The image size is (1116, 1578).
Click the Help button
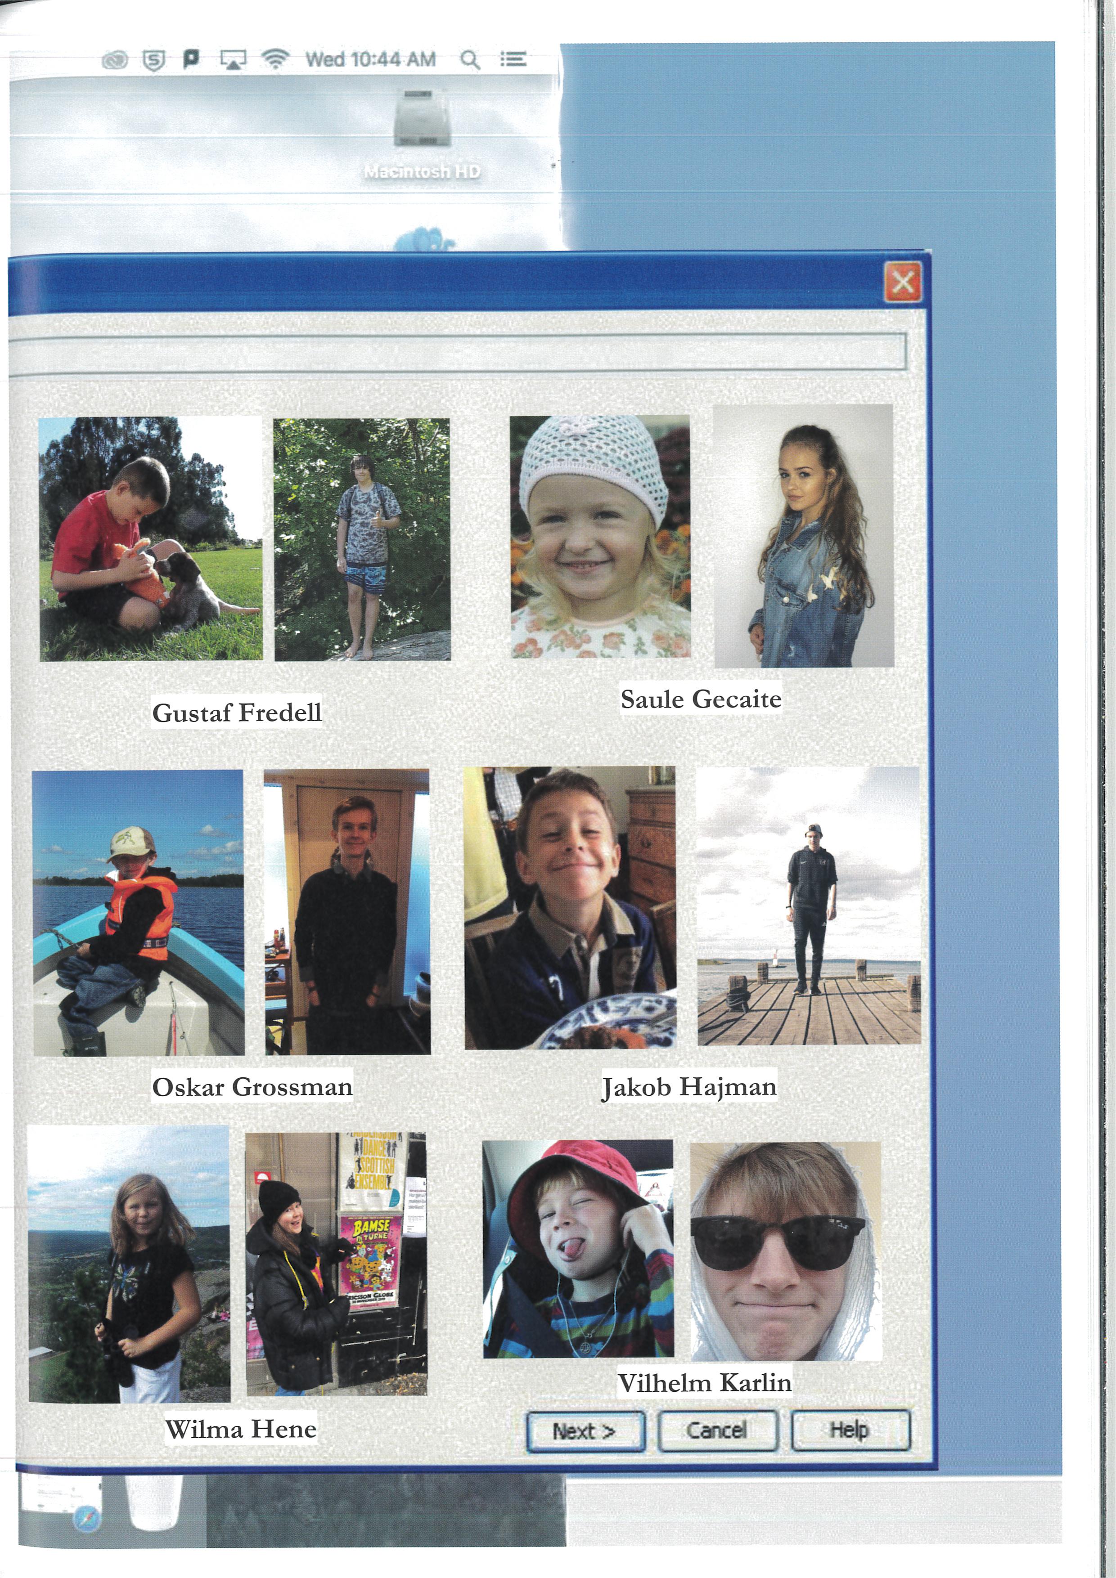pos(850,1430)
